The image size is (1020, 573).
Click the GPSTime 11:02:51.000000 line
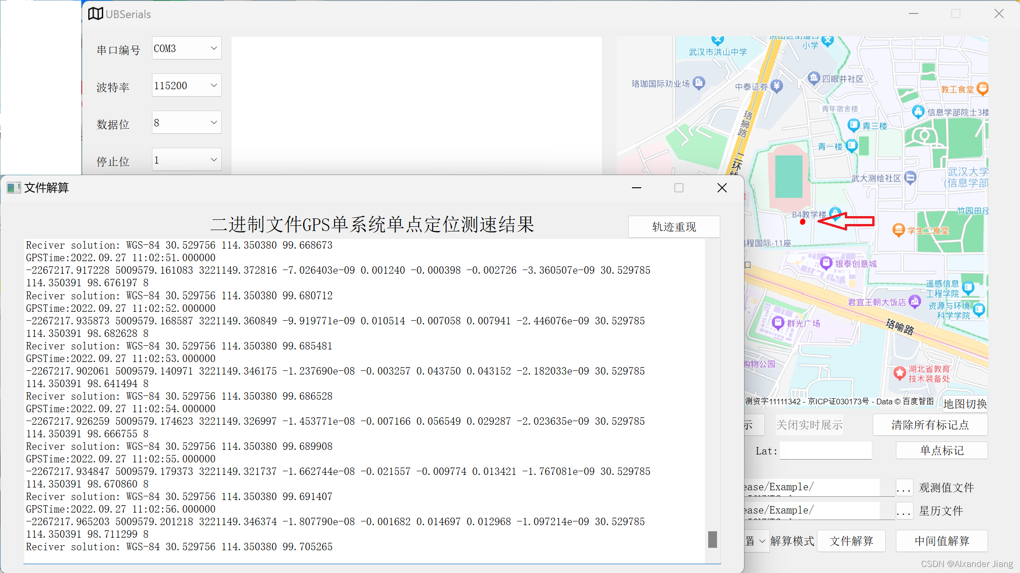tap(121, 258)
